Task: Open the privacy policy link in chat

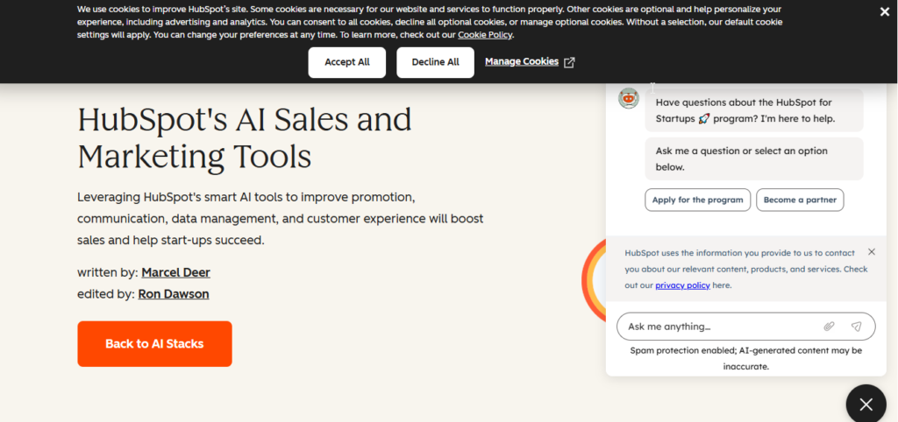Action: pyautogui.click(x=682, y=285)
